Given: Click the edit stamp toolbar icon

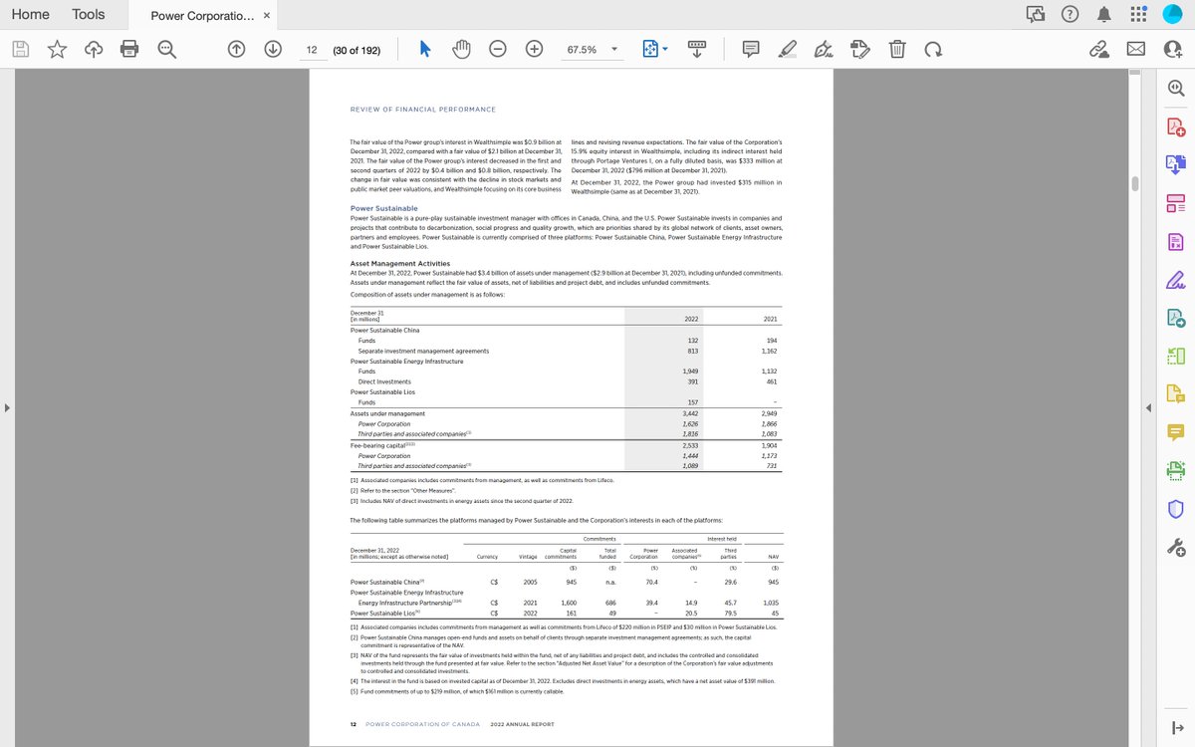Looking at the screenshot, I should [x=860, y=49].
